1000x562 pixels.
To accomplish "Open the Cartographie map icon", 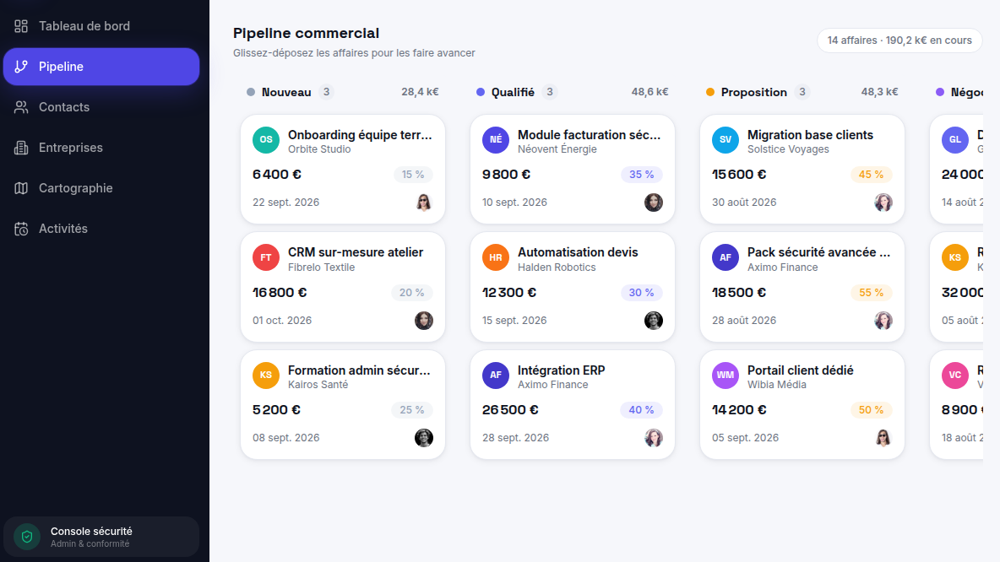I will pos(21,188).
